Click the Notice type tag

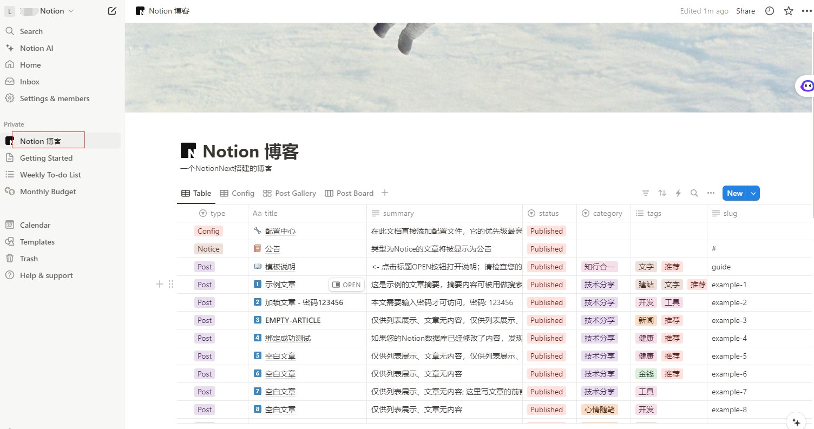pyautogui.click(x=208, y=249)
